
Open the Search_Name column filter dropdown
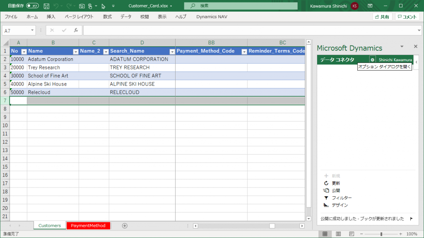pyautogui.click(x=172, y=52)
